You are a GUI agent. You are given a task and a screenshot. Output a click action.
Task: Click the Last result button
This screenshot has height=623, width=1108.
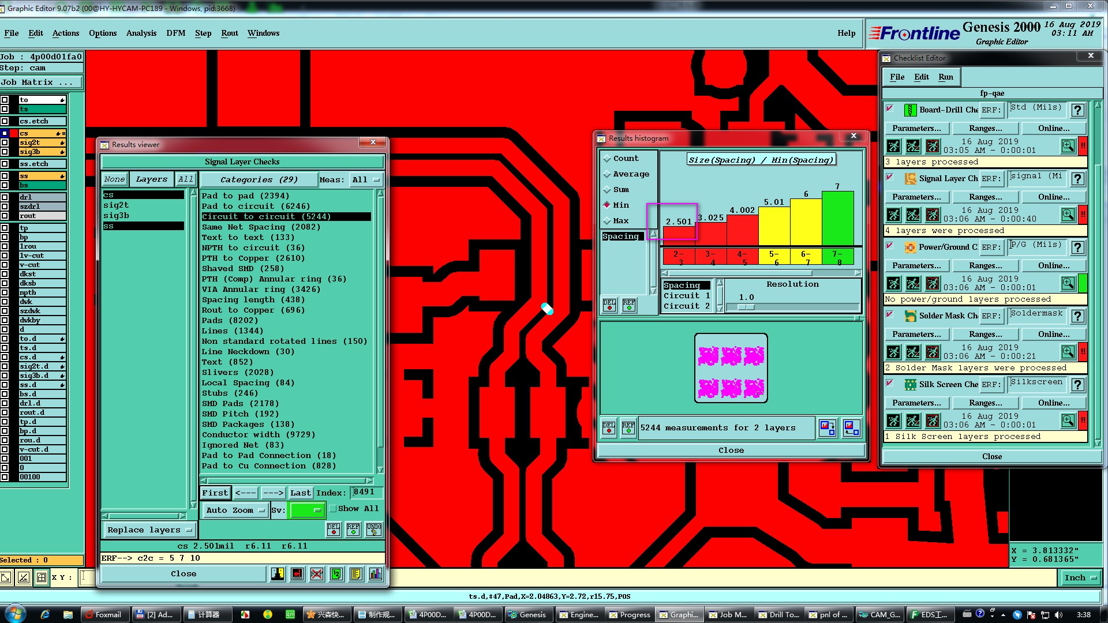pyautogui.click(x=301, y=493)
